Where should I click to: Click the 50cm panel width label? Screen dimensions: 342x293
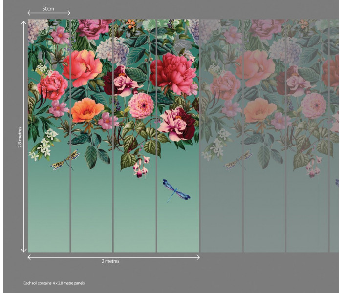[48, 9]
